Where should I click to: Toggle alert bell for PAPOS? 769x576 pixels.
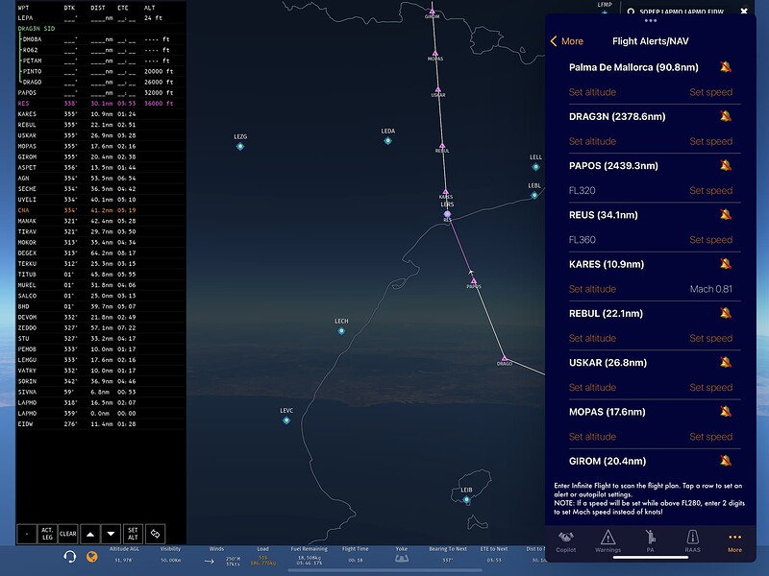(x=726, y=165)
